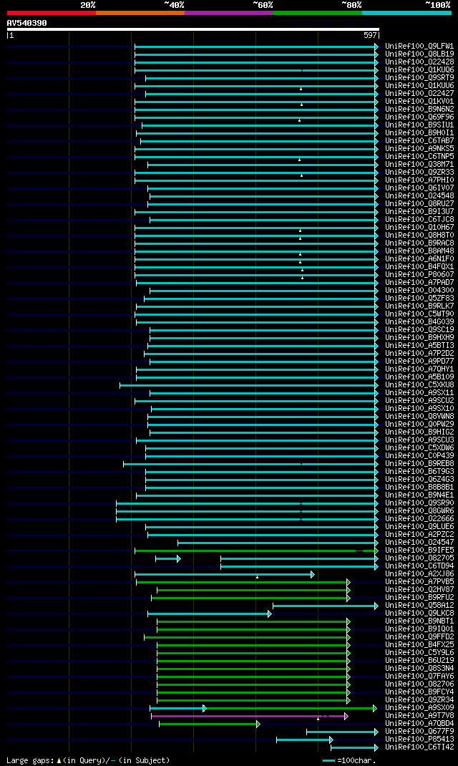The height and width of the screenshot is (766, 458).
Task: Select the UniRef100_A9SX11 label
Action: [x=419, y=393]
